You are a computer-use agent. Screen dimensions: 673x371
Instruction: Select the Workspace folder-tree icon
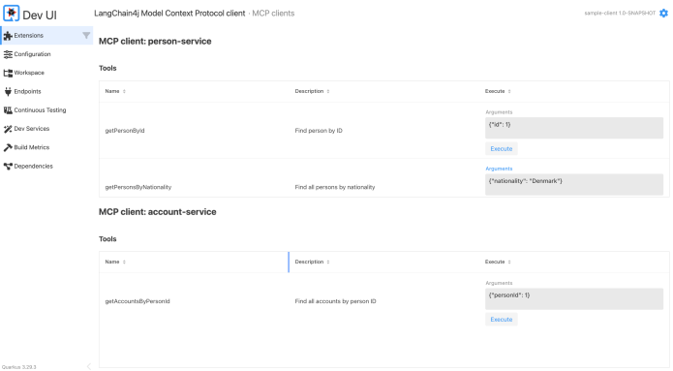[8, 73]
